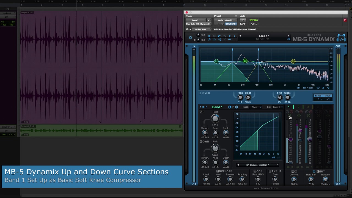Toggle the dB display under the spectrum
The width and height of the screenshot is (352, 198).
click(x=298, y=88)
